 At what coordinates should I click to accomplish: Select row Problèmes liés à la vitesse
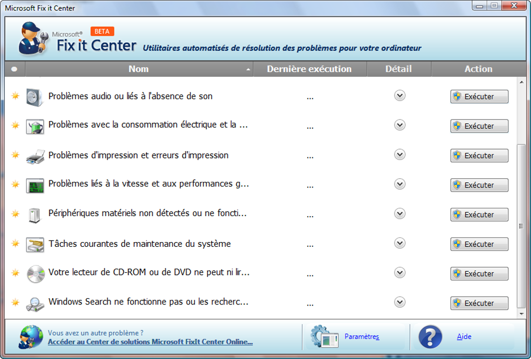(x=261, y=184)
